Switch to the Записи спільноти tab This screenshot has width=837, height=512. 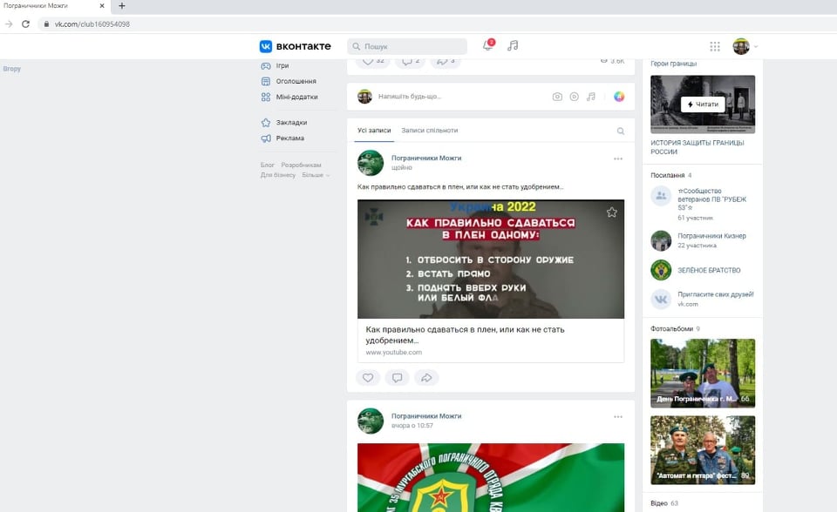pos(429,131)
